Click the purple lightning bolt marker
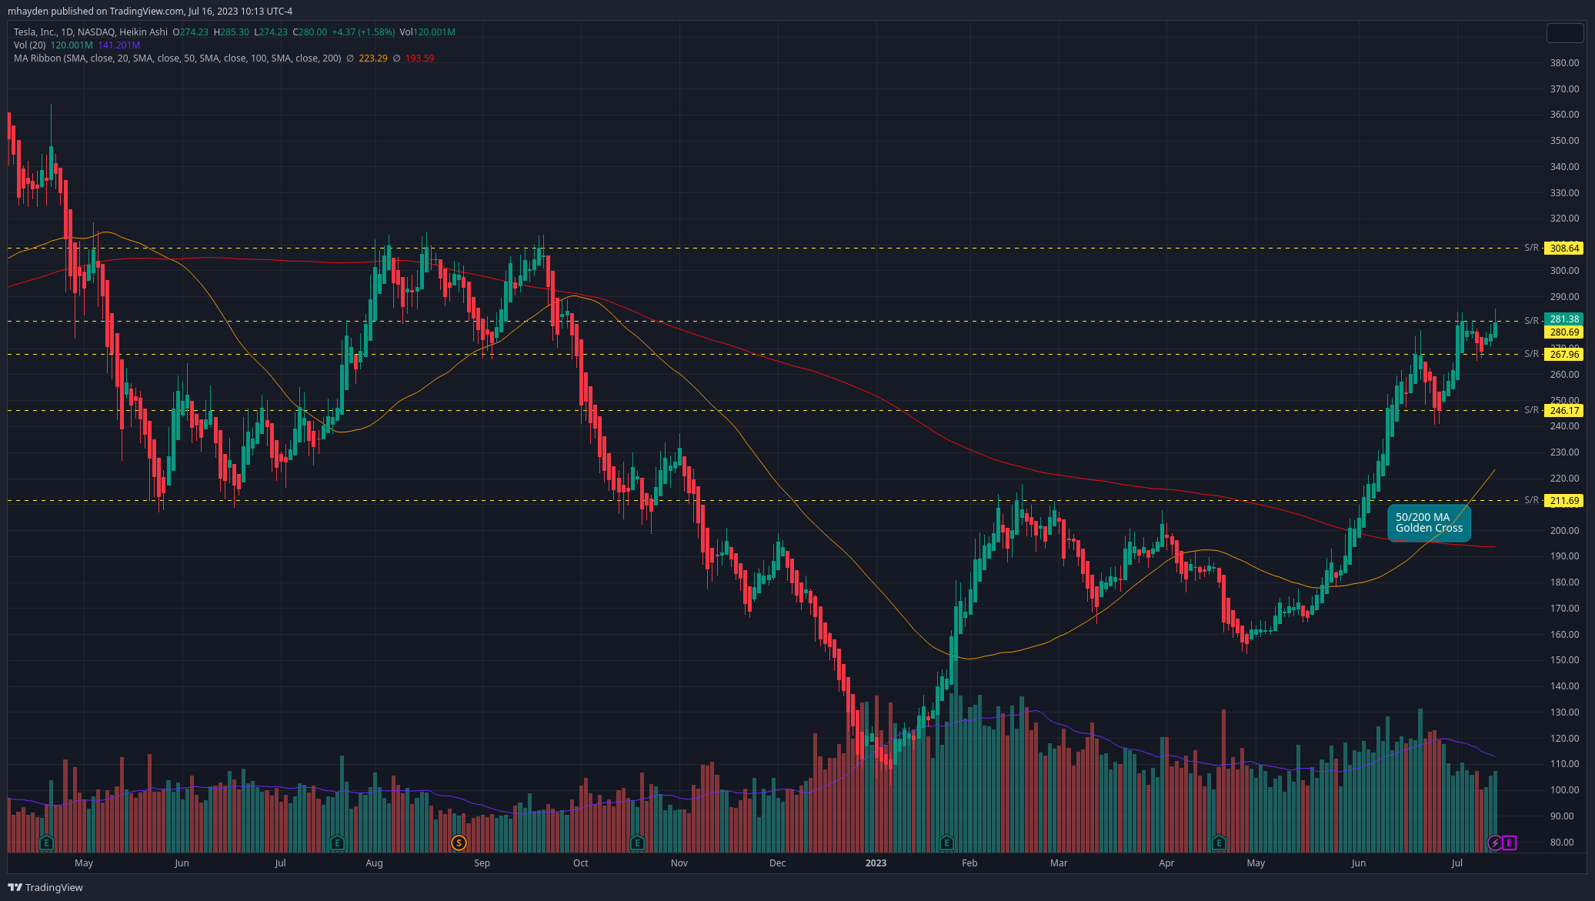Image resolution: width=1595 pixels, height=901 pixels. point(1494,843)
